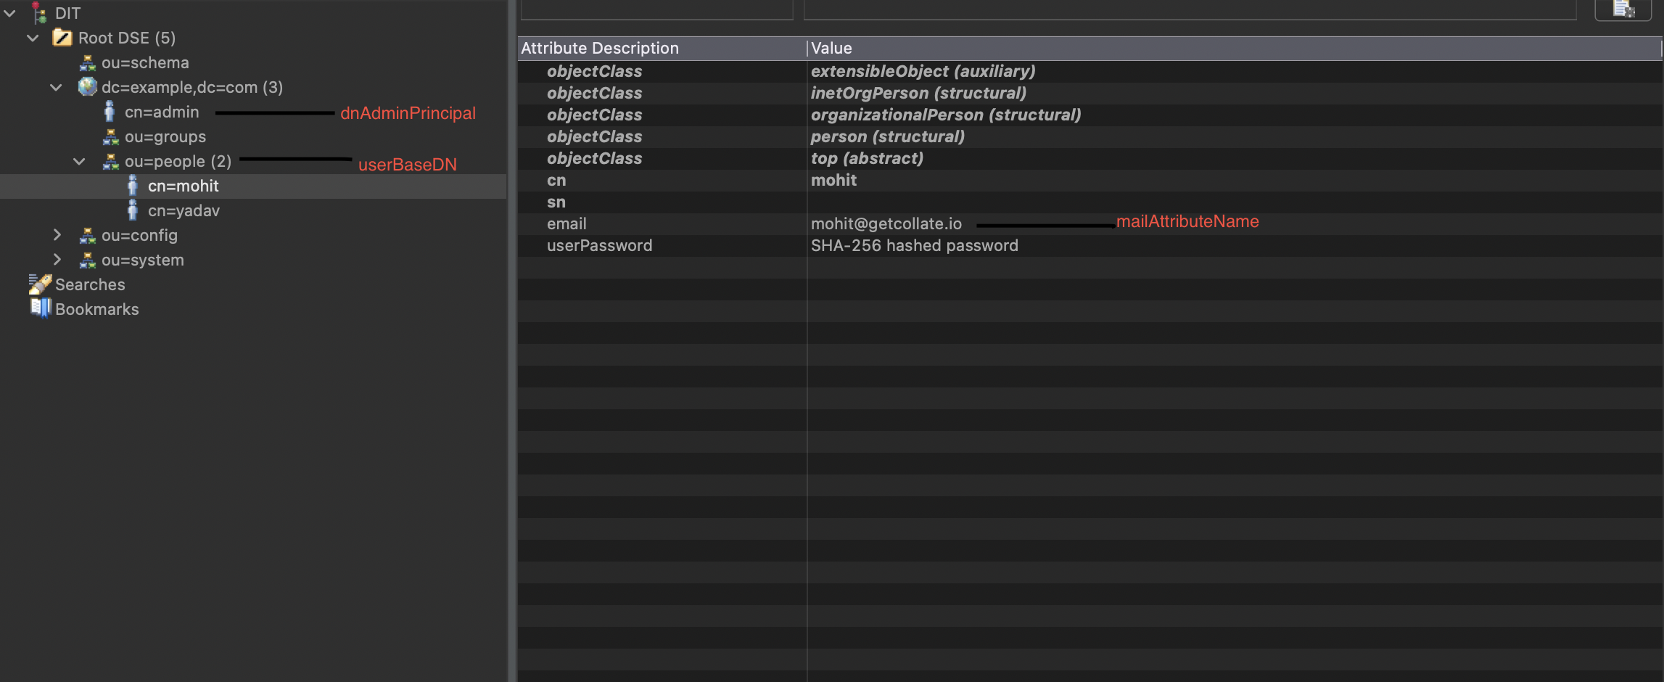Open the Root DSE folder icon
This screenshot has width=1664, height=682.
[x=63, y=37]
